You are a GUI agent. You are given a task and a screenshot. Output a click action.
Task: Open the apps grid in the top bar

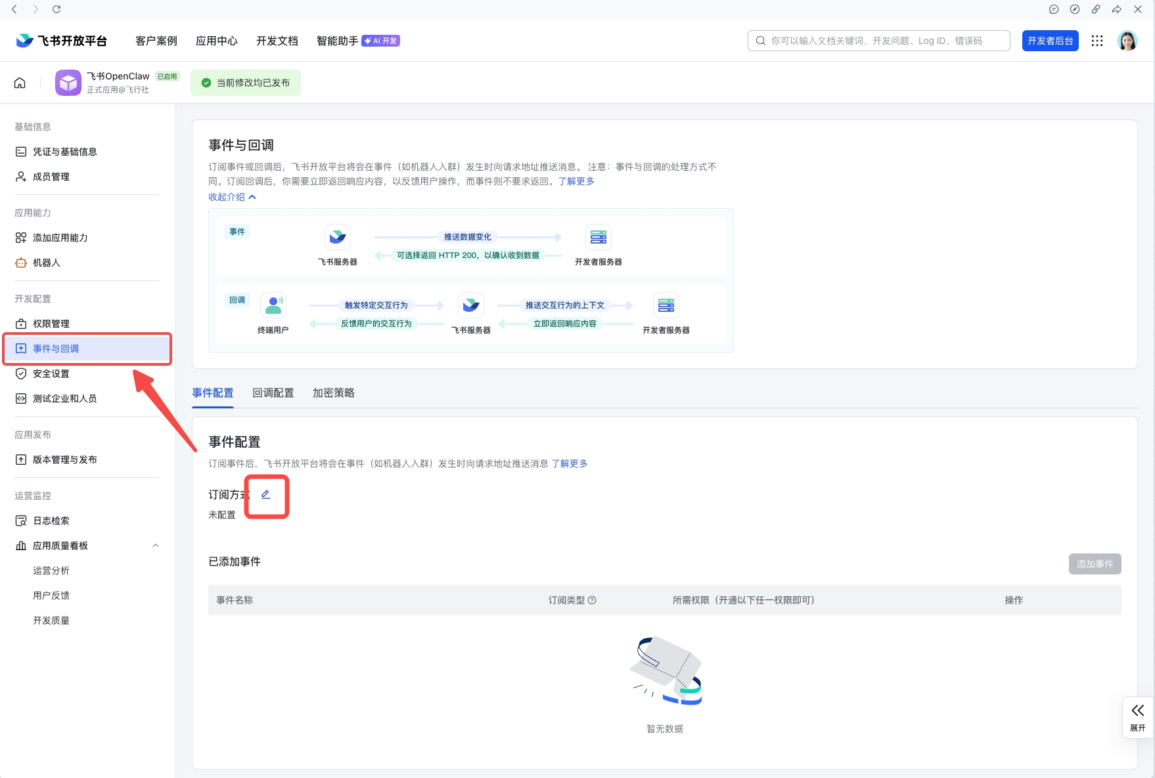1097,40
